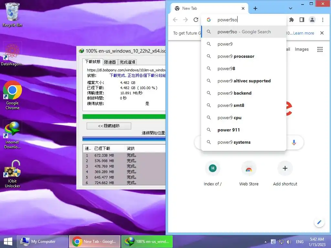Close the New Tab tab

pos(243,8)
